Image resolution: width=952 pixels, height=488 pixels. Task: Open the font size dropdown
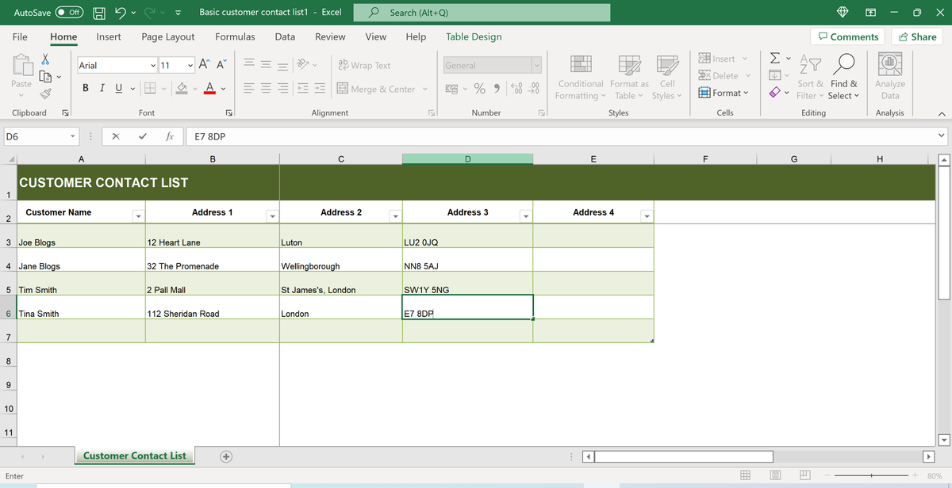click(189, 64)
